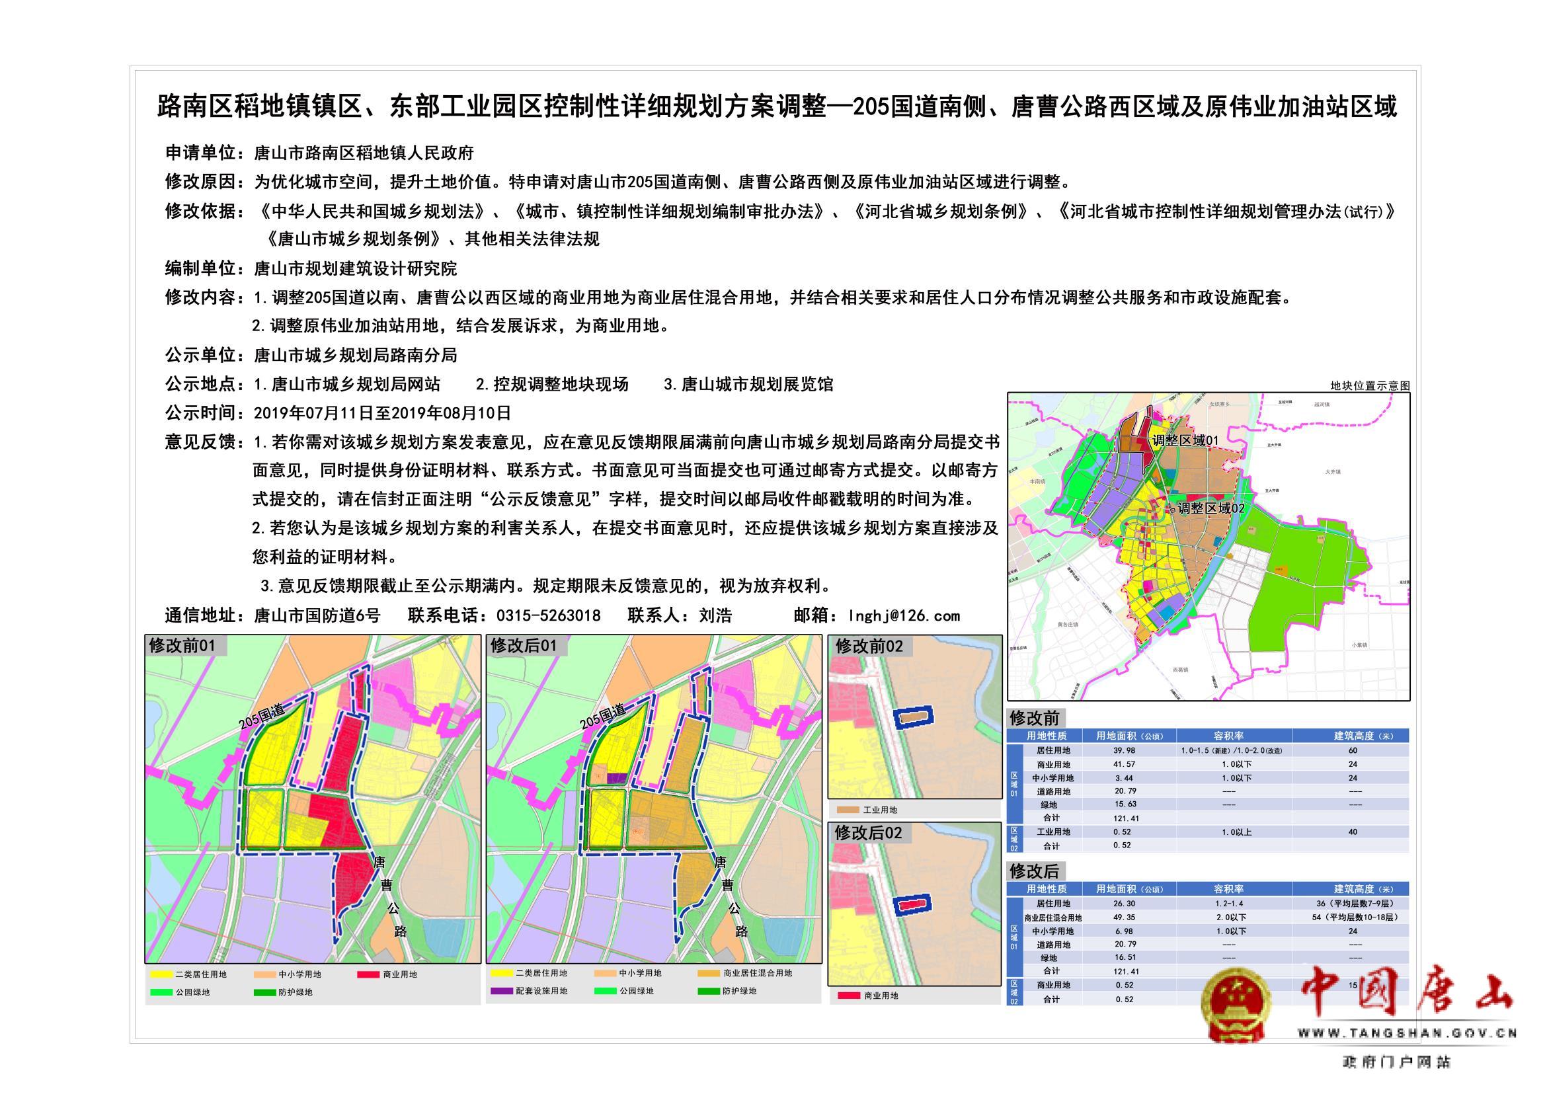Click the 修改依据 label

pyautogui.click(x=205, y=211)
